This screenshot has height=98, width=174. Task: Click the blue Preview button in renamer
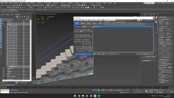[83, 54]
